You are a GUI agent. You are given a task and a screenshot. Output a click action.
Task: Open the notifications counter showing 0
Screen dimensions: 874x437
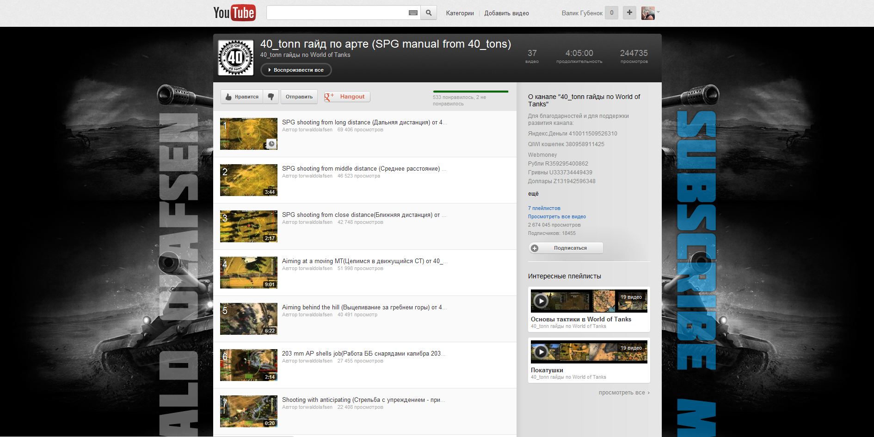click(611, 13)
